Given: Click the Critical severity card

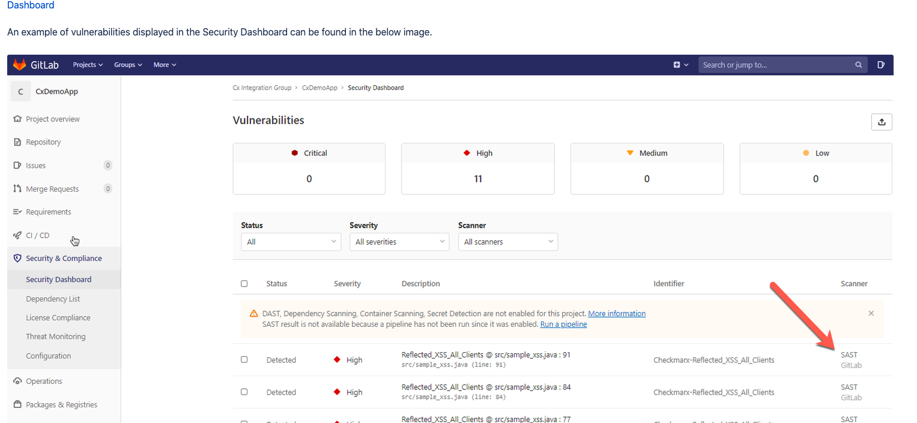Looking at the screenshot, I should tap(309, 169).
